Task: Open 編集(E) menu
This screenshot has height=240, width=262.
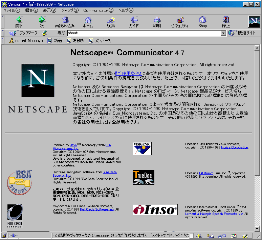Action: [x=31, y=11]
